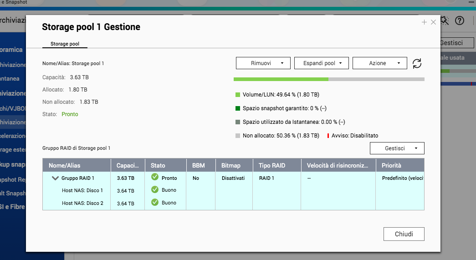476x260 pixels.
Task: Click the green check icon beside Pronto
Action: (x=155, y=177)
